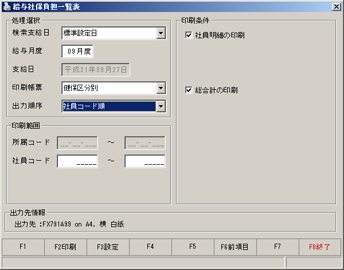The image size is (344, 270).
Task: Click the disabled 支給日 date field
Action: coord(96,70)
